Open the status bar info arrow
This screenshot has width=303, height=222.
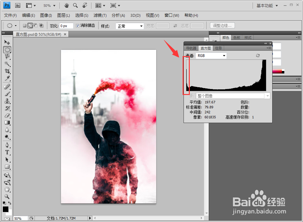pyautogui.click(x=90, y=218)
